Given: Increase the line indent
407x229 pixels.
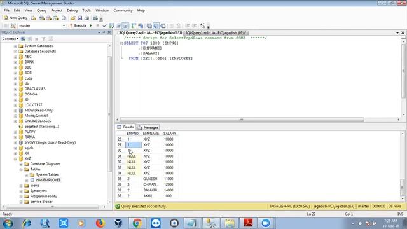Looking at the screenshot, I should tap(194, 25).
